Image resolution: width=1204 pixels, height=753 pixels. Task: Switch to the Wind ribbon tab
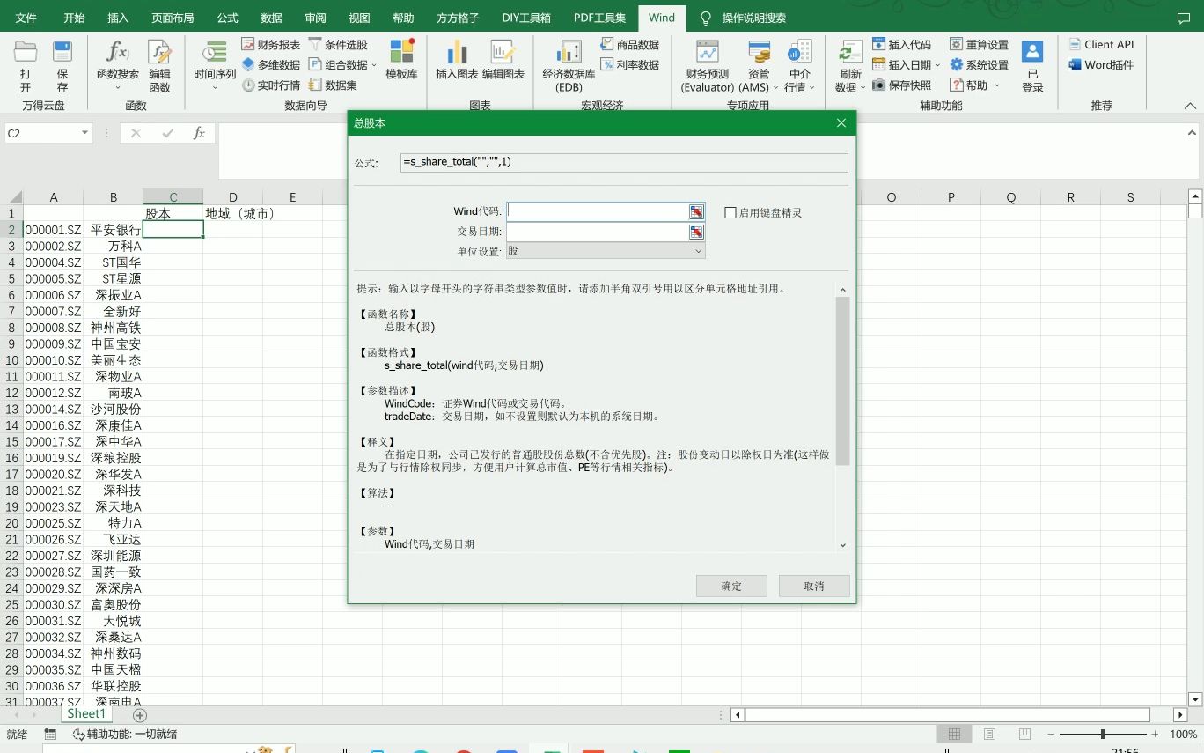coord(661,17)
